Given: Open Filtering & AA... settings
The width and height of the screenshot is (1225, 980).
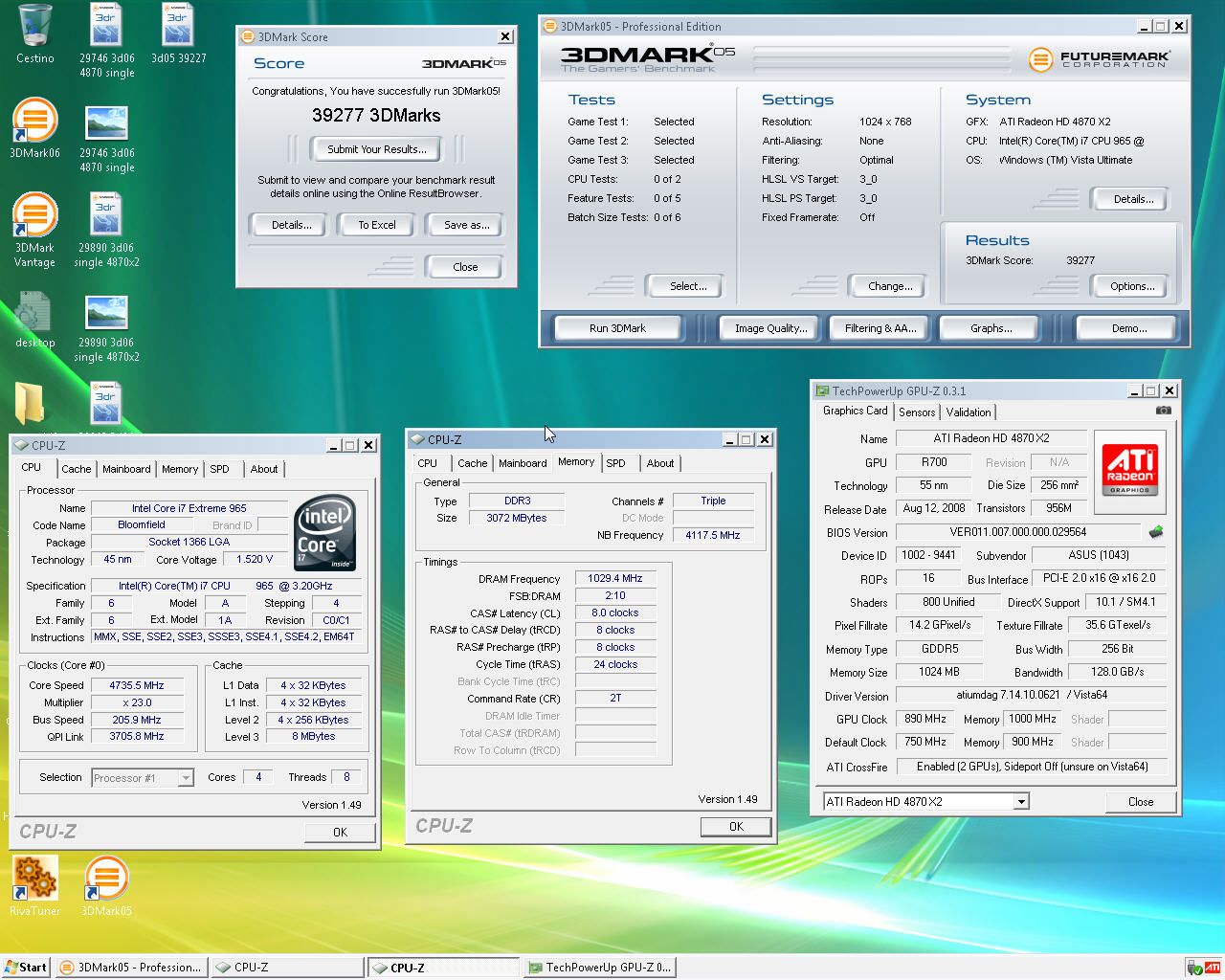Looking at the screenshot, I should (x=880, y=328).
